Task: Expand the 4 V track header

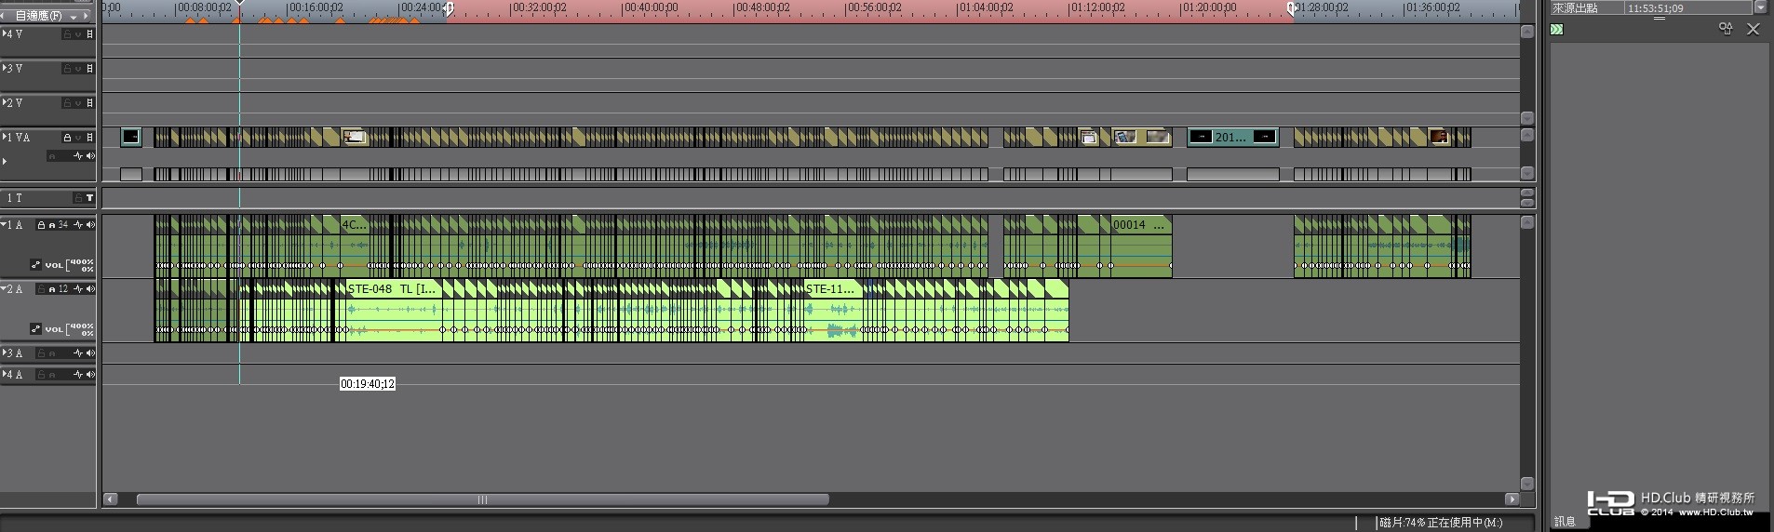Action: (5, 33)
